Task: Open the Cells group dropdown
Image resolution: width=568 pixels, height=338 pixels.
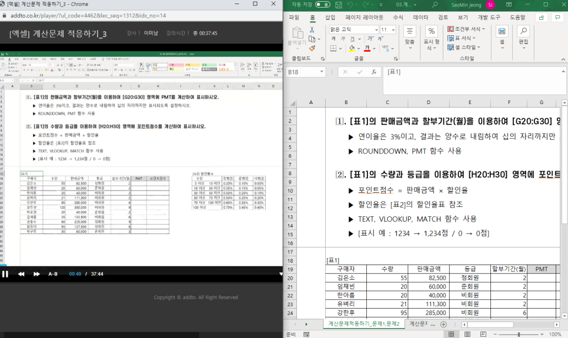Action: pos(502,38)
